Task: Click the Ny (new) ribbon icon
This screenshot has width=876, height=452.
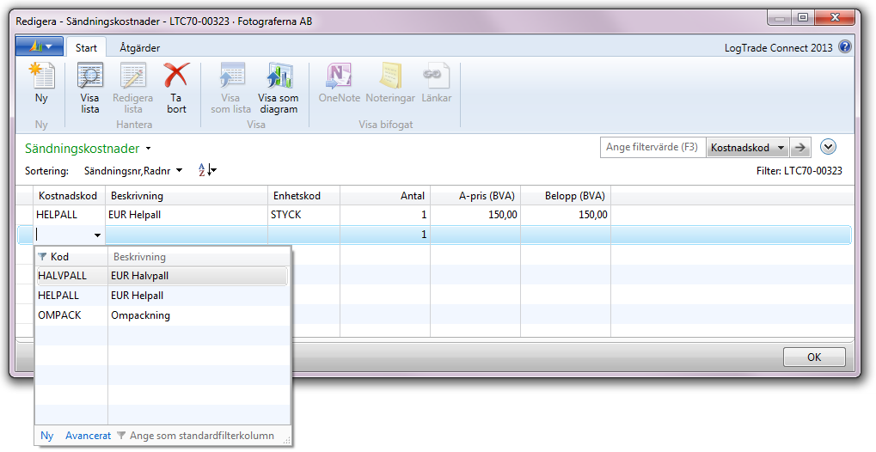Action: (x=42, y=76)
